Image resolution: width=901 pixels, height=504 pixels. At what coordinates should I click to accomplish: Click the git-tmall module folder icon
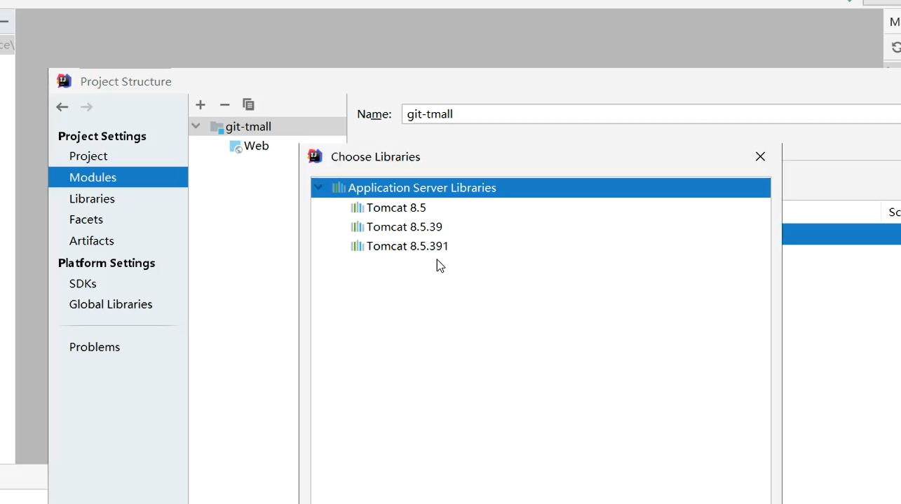tap(217, 127)
